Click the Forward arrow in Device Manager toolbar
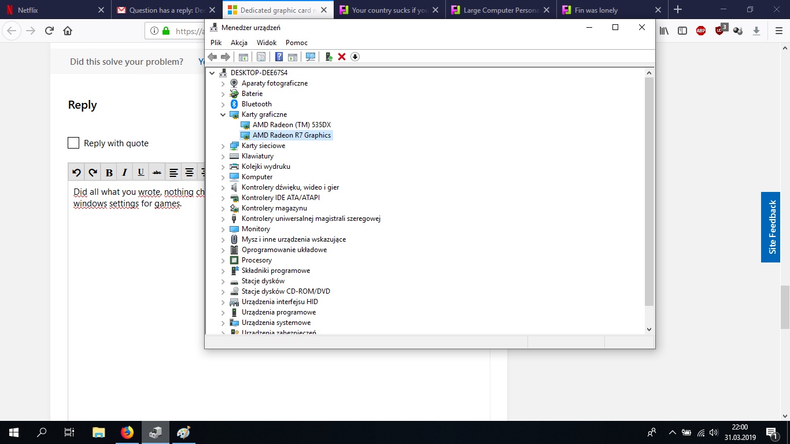The width and height of the screenshot is (790, 444). click(x=226, y=57)
